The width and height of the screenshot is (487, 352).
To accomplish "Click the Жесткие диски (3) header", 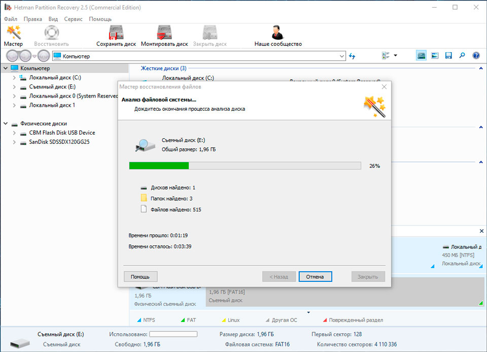I will point(163,68).
